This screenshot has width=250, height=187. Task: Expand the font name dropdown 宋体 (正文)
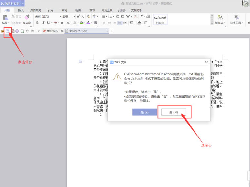point(60,16)
